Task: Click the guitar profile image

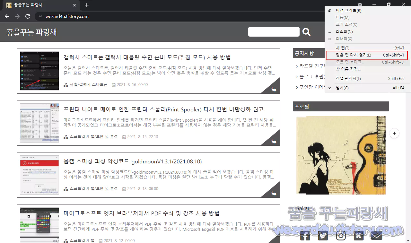Action: [341, 155]
